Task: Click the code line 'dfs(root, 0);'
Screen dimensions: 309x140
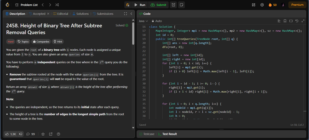Action: pos(173,47)
